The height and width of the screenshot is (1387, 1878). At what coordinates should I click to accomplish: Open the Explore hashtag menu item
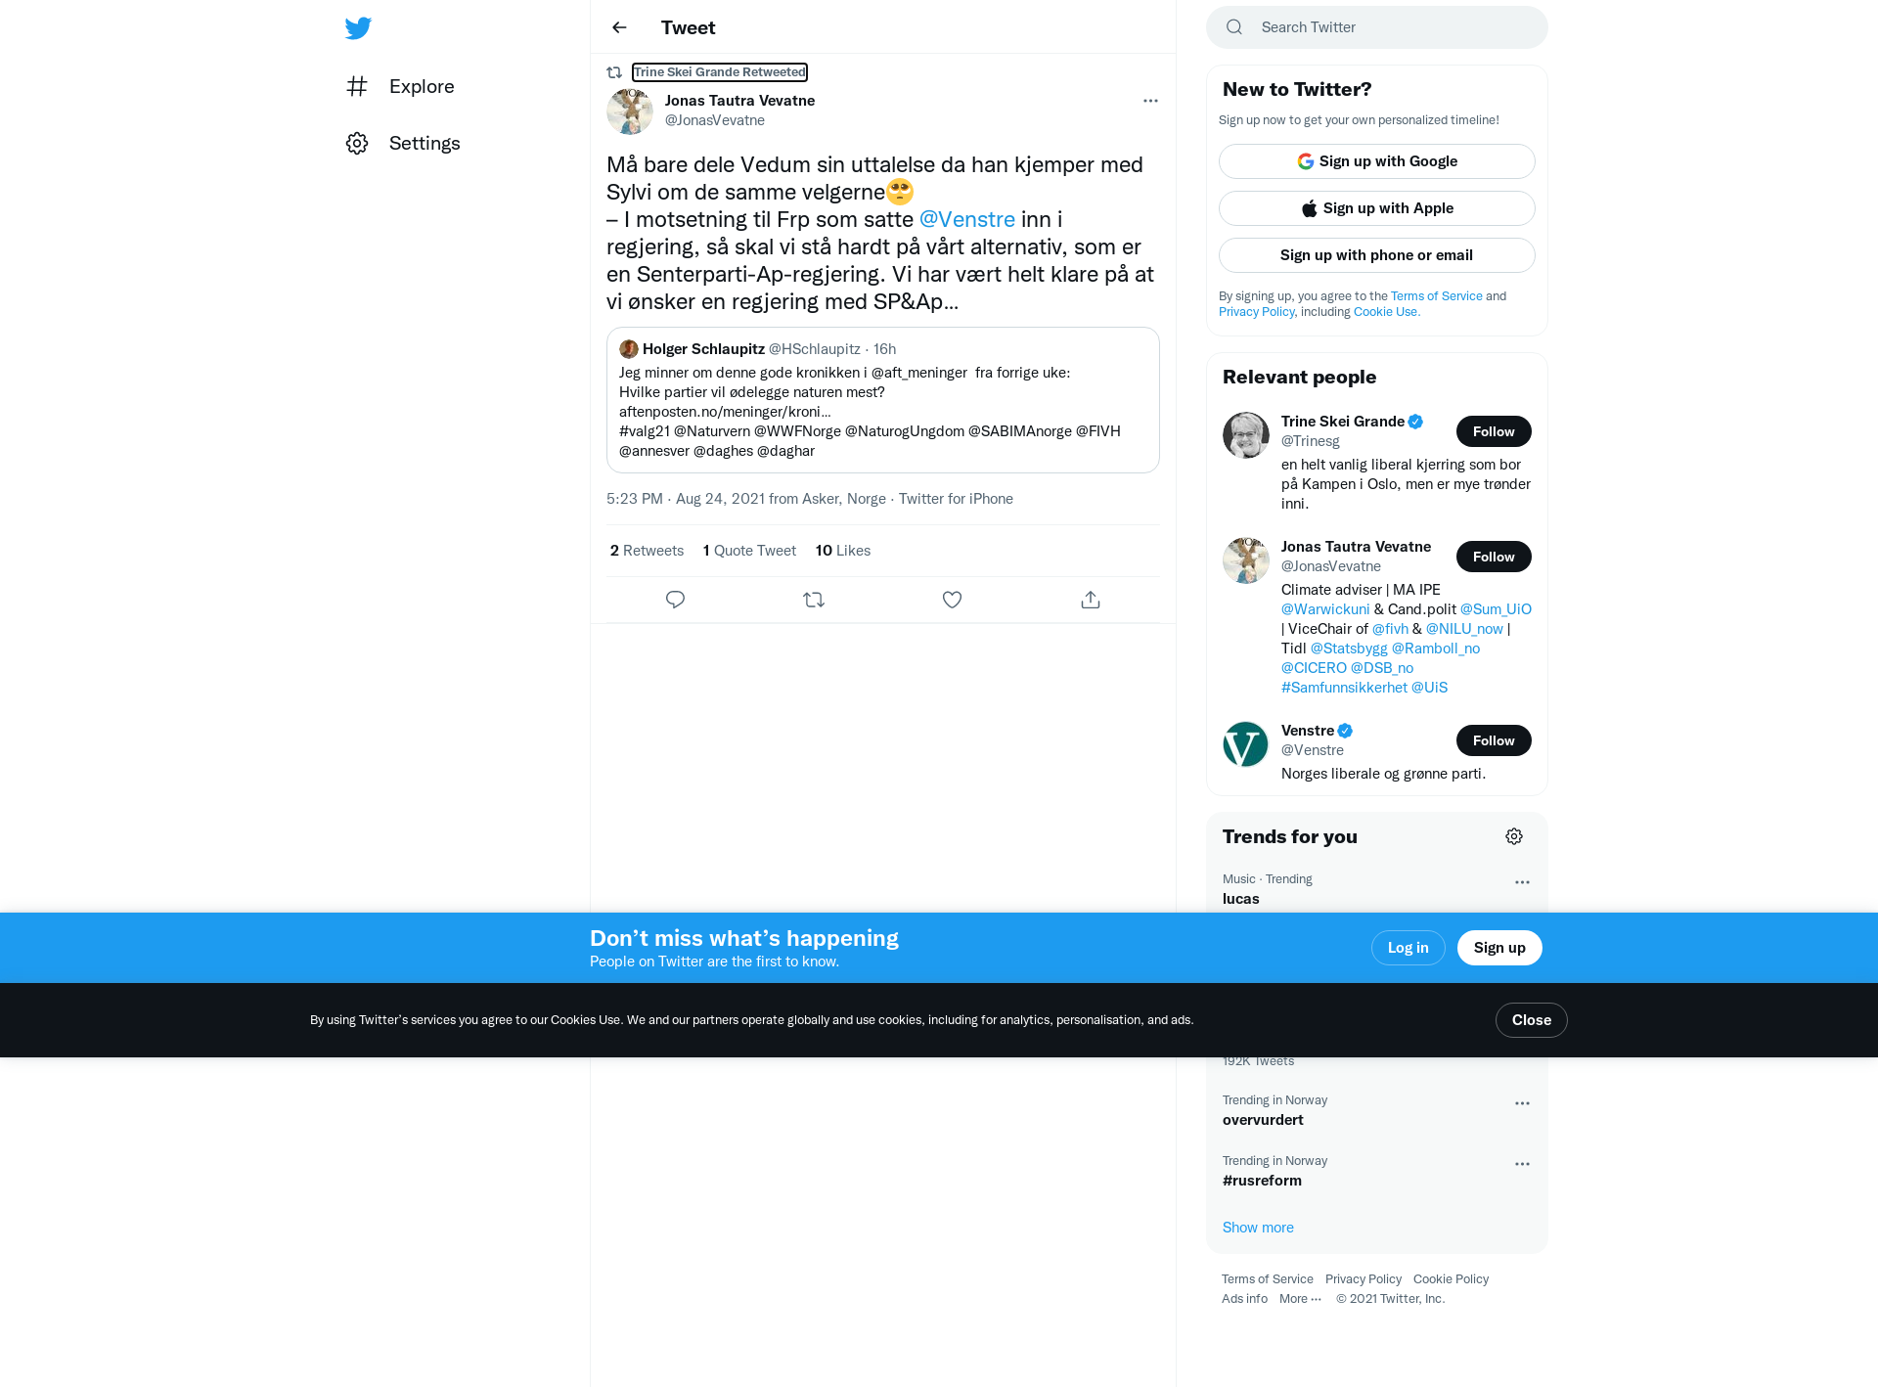(x=401, y=86)
